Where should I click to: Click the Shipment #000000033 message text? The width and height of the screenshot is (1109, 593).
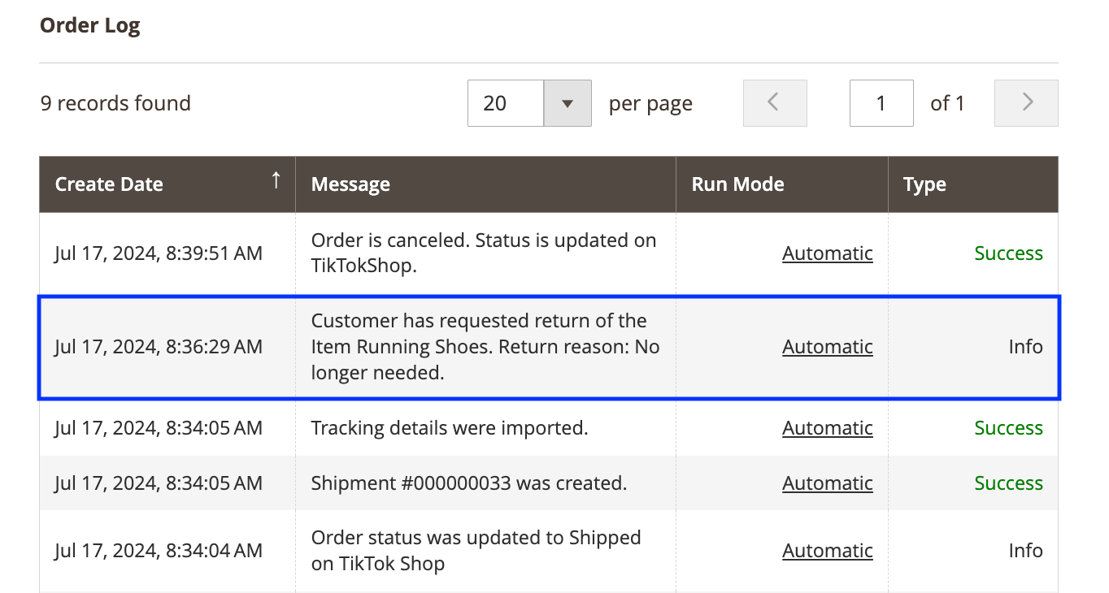click(468, 483)
